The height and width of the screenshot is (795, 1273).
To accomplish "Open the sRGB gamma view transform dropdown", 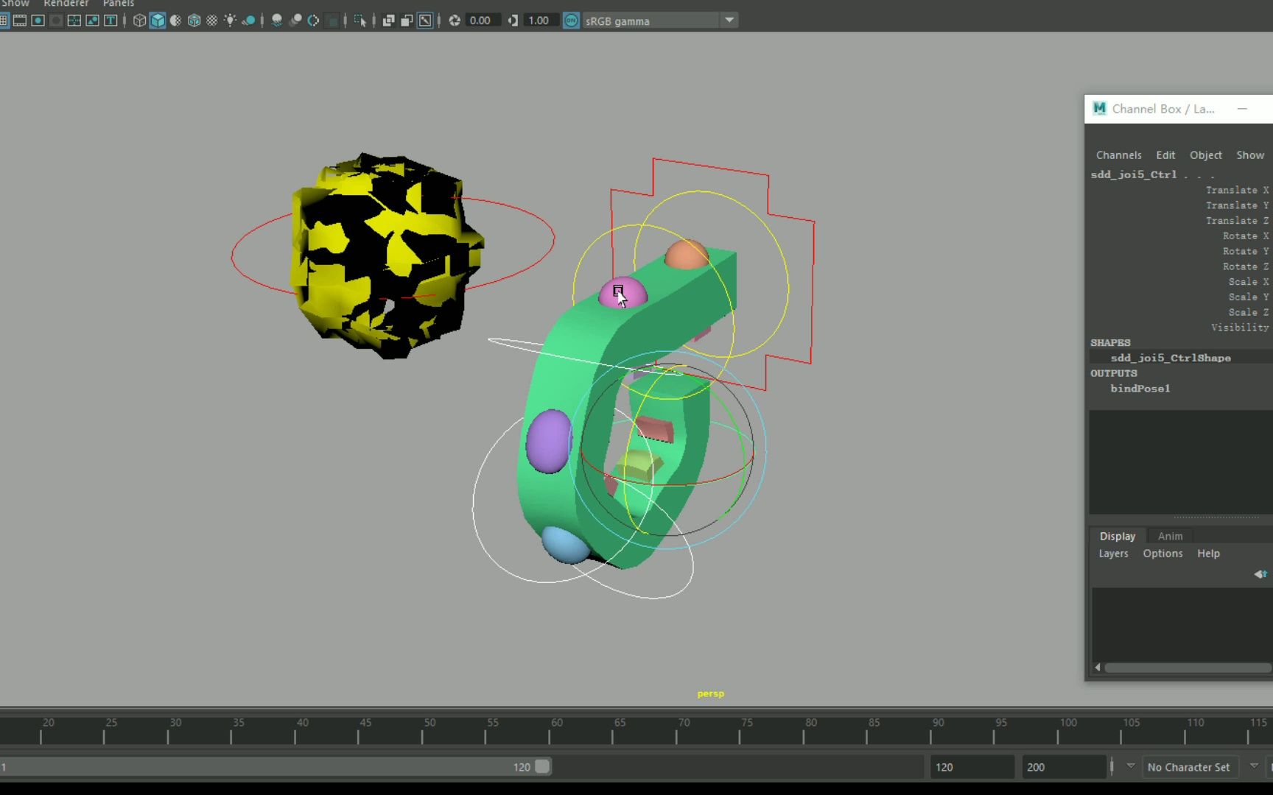I will [x=659, y=21].
